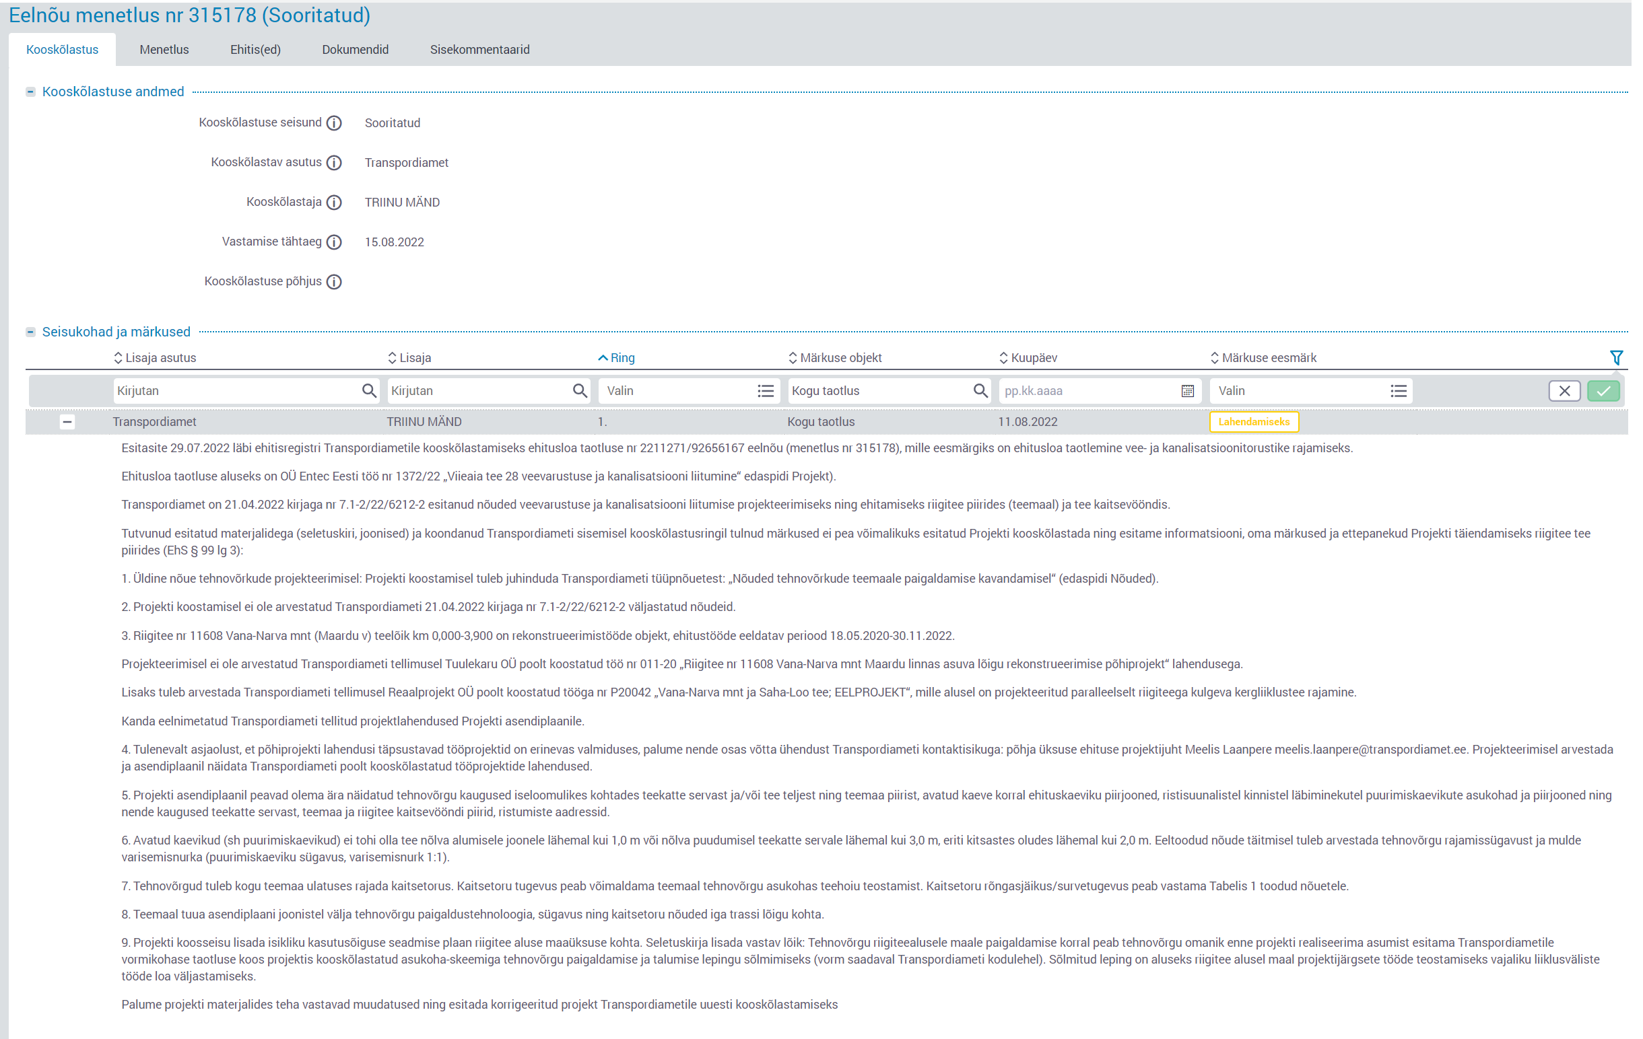1643x1039 pixels.
Task: Open Märkuse eesmärk filter dropdown
Action: coord(1398,391)
